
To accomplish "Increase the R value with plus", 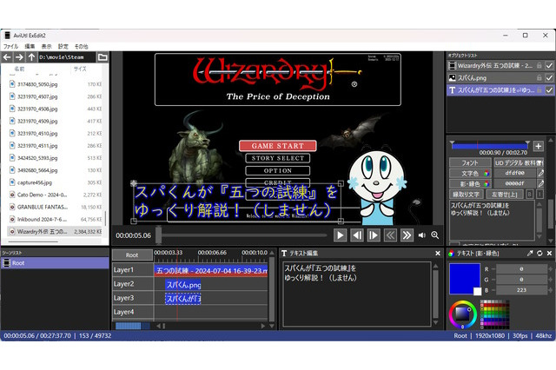I will click(x=550, y=269).
